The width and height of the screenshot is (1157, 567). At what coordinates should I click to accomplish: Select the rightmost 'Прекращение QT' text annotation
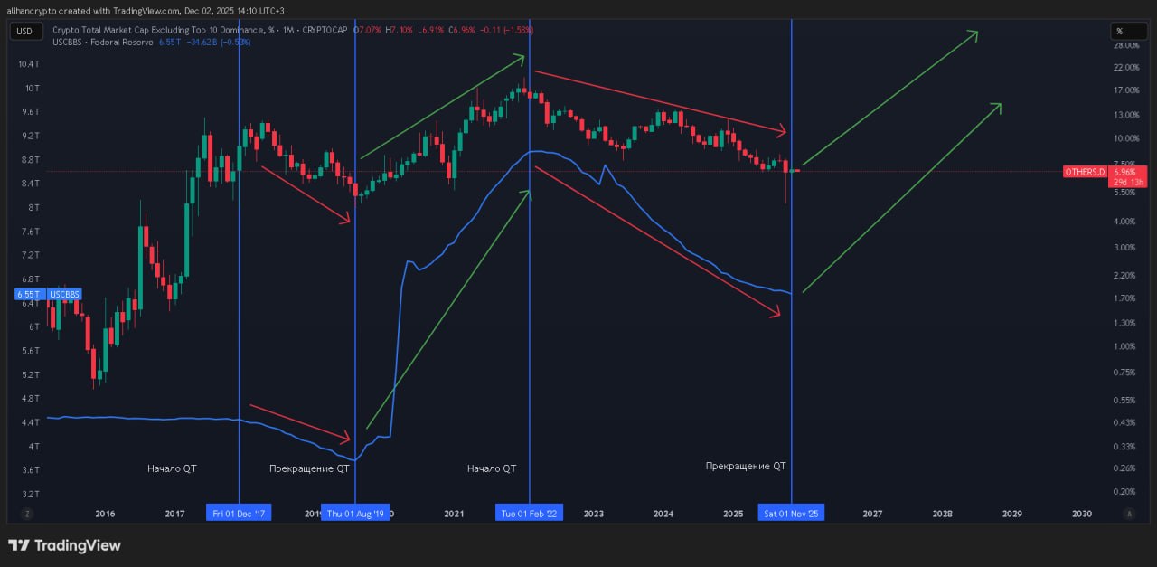(746, 466)
